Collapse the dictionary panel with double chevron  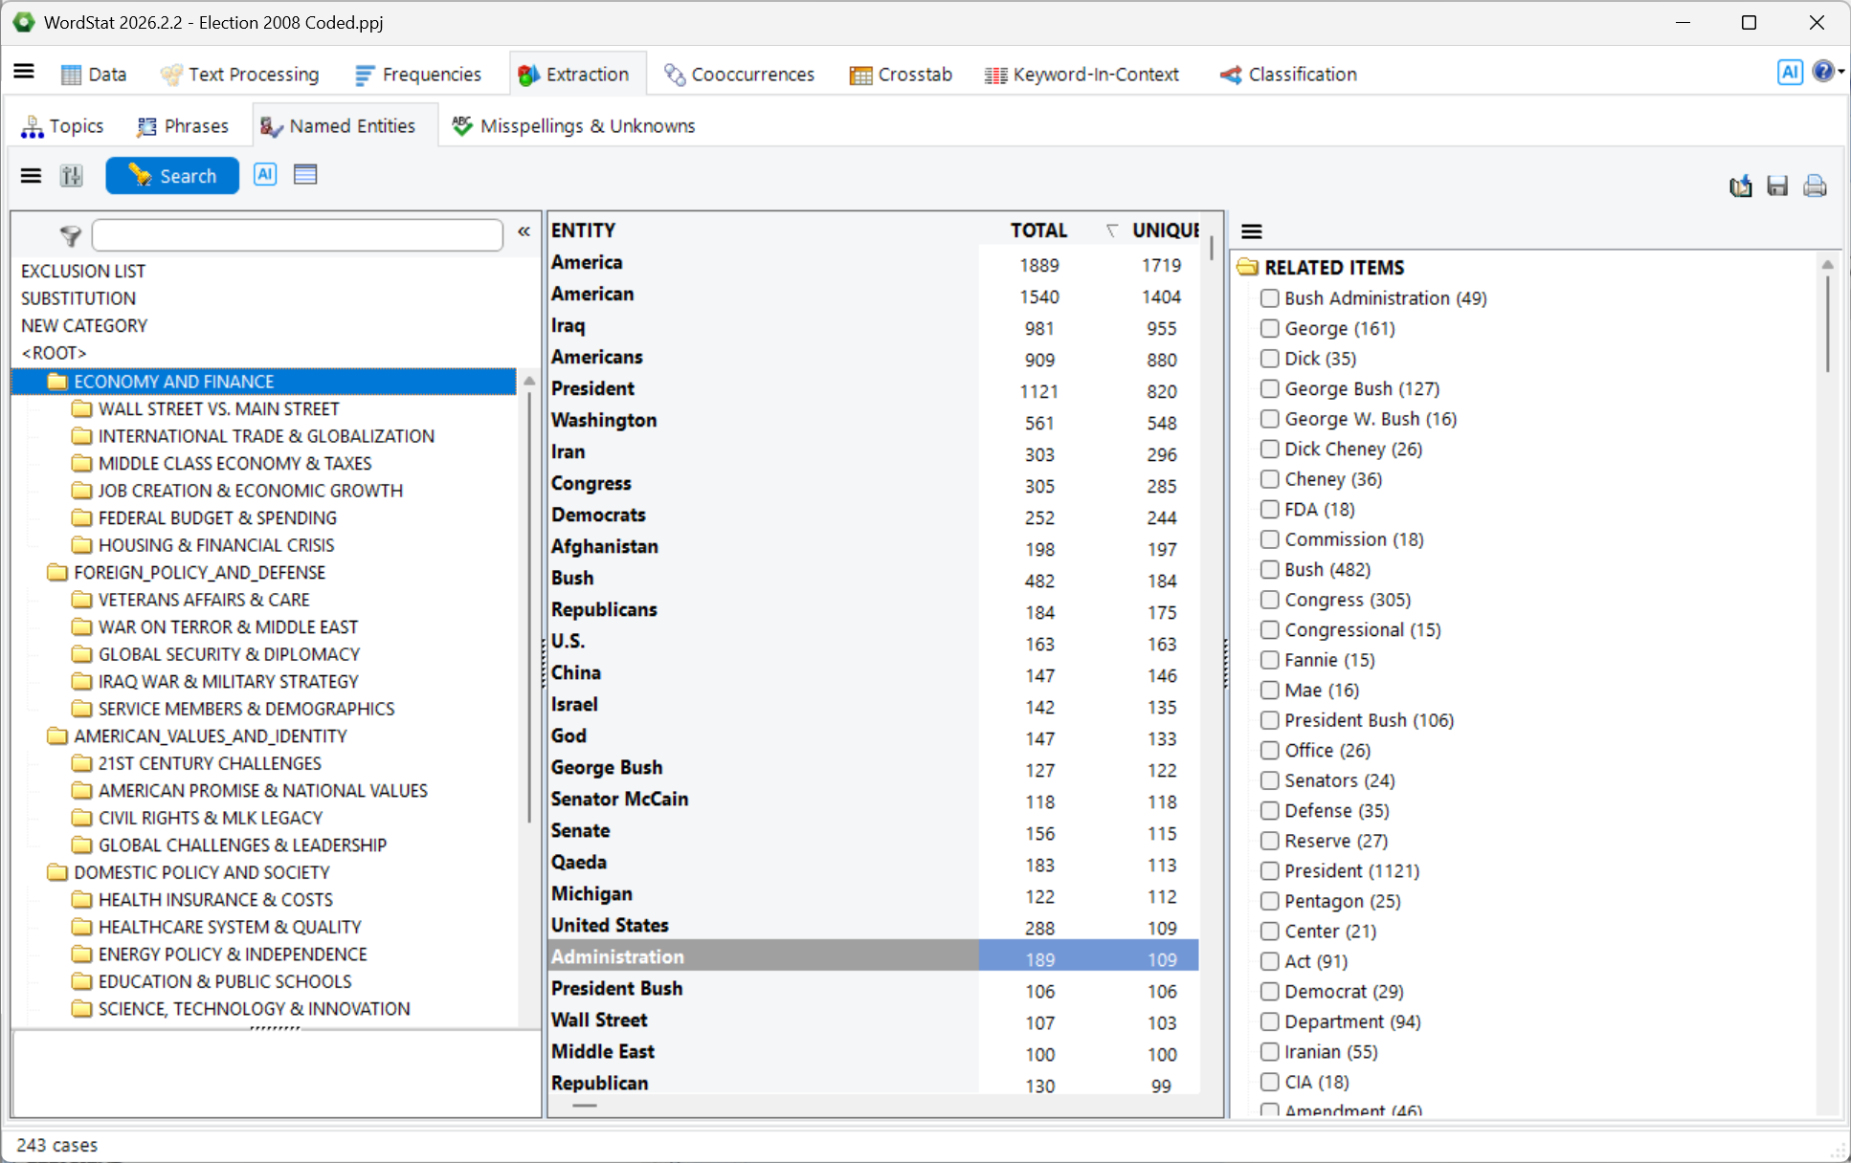pyautogui.click(x=524, y=231)
